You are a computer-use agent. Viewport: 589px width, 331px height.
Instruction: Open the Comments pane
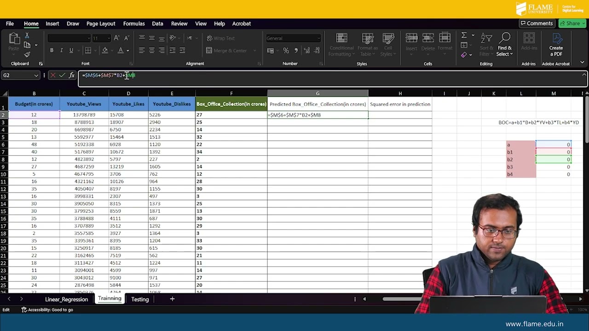[537, 23]
